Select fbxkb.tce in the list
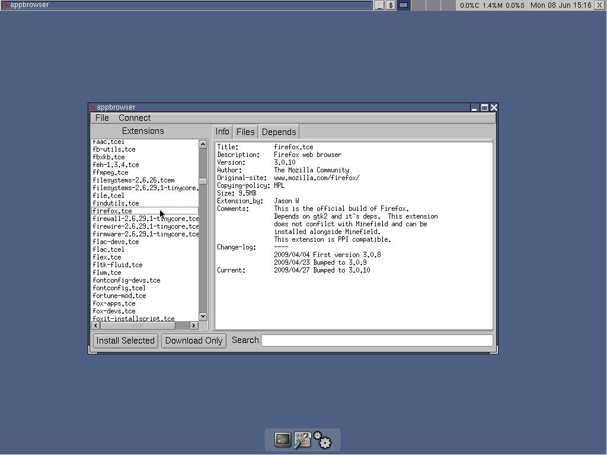Viewport: 607px width, 455px height. click(x=145, y=157)
